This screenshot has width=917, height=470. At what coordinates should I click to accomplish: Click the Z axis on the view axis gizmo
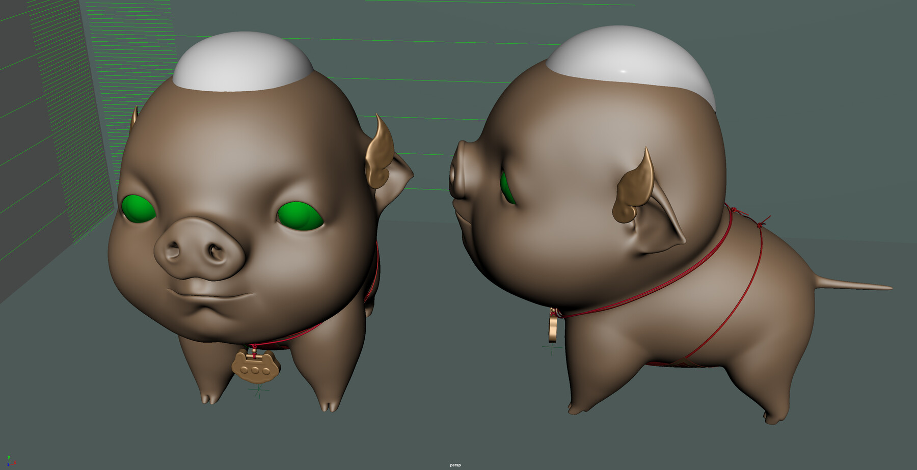coord(8,465)
